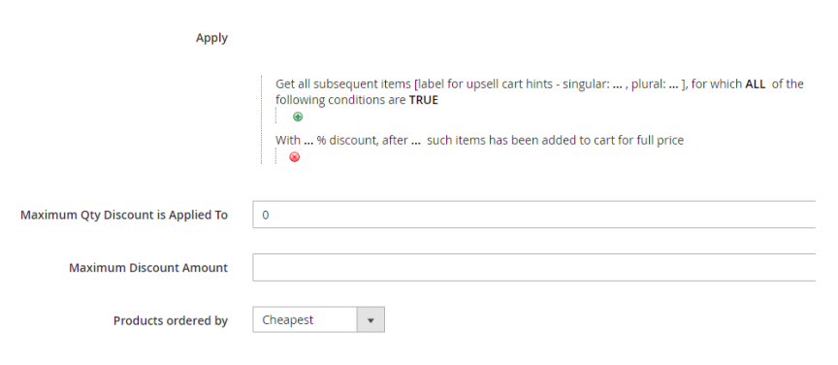Focus the Maximum Qty Discount input field
This screenshot has width=838, height=365.
533,215
